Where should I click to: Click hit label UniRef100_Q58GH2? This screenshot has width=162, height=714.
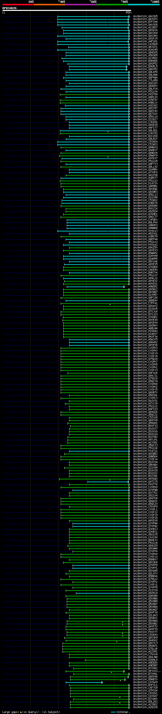[145, 423]
